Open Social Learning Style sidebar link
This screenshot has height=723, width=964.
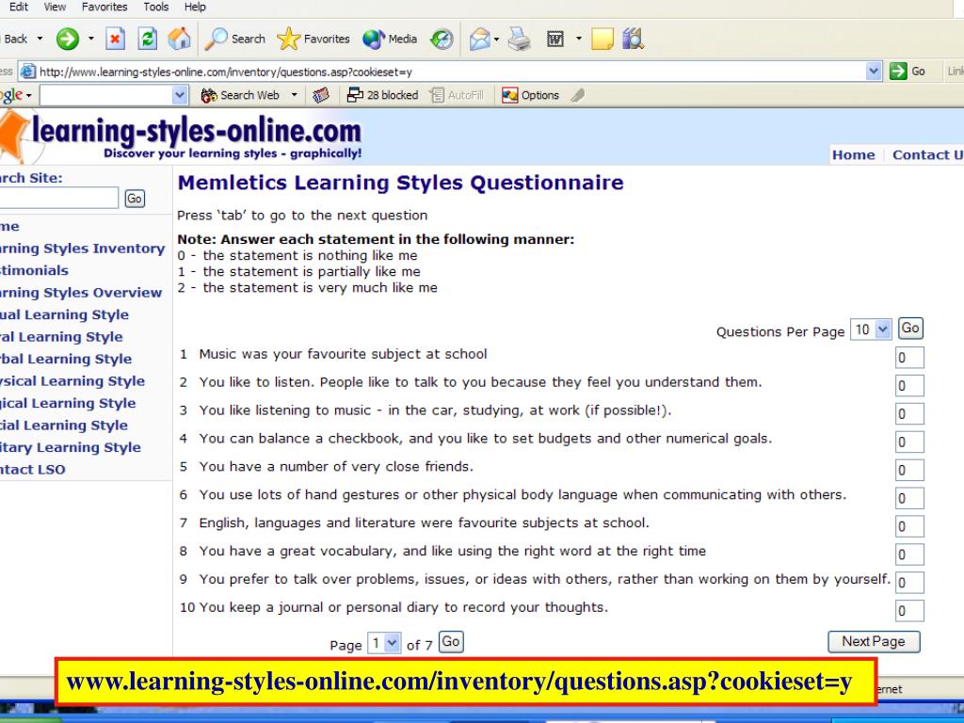(64, 426)
